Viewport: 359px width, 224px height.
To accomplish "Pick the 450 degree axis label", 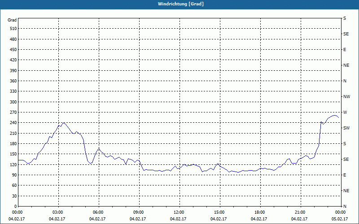I will [x=13, y=50].
